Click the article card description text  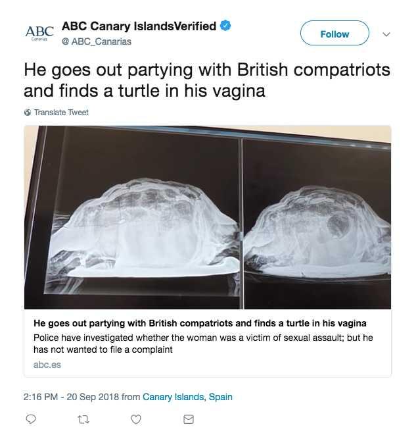(203, 344)
